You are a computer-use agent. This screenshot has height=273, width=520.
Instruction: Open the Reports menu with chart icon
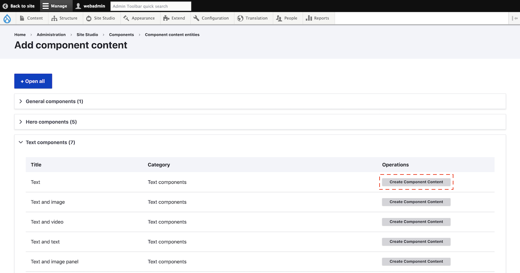318,18
